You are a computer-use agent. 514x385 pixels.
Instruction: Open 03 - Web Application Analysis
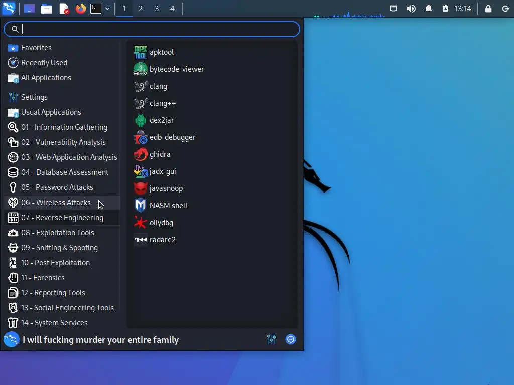click(62, 157)
